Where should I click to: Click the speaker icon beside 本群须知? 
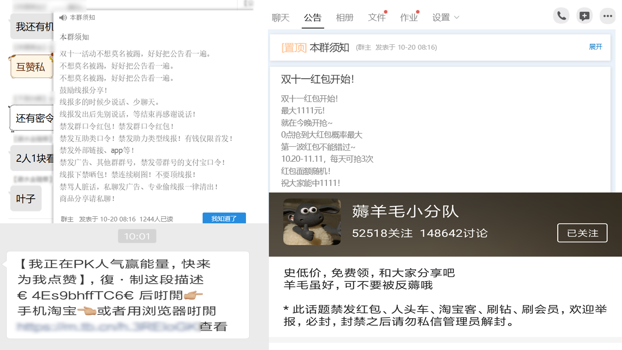[x=63, y=17]
